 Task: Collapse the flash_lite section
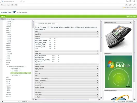[67, 53]
